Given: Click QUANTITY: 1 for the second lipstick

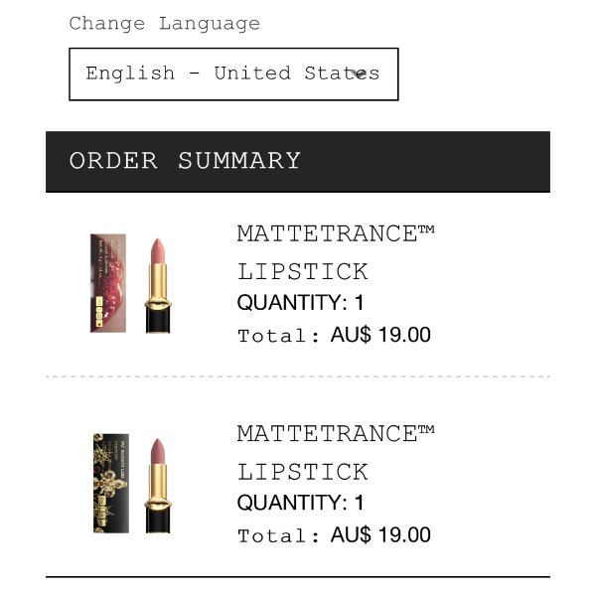Looking at the screenshot, I should tap(300, 503).
